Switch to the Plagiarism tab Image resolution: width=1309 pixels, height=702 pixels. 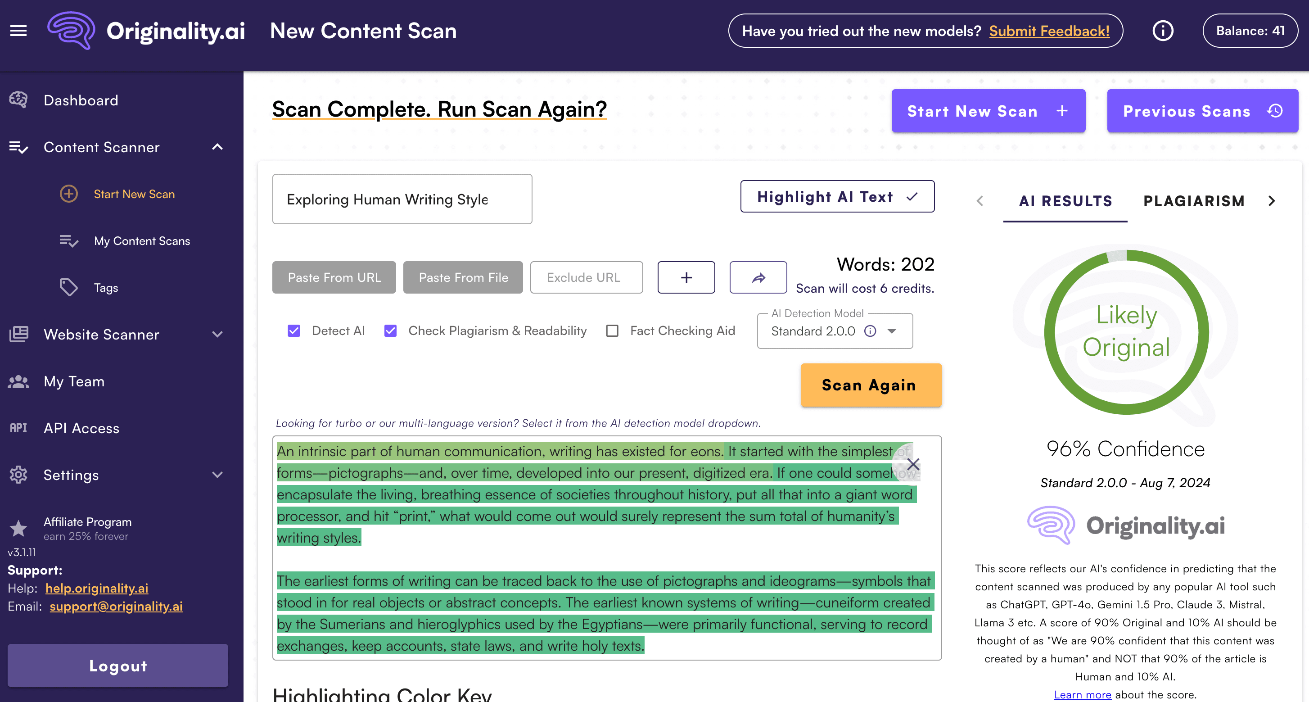pos(1194,201)
